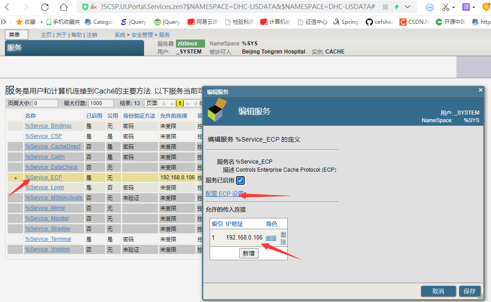Open the 菜单 menu button
Viewport: 491px width, 302px height.
17,35
